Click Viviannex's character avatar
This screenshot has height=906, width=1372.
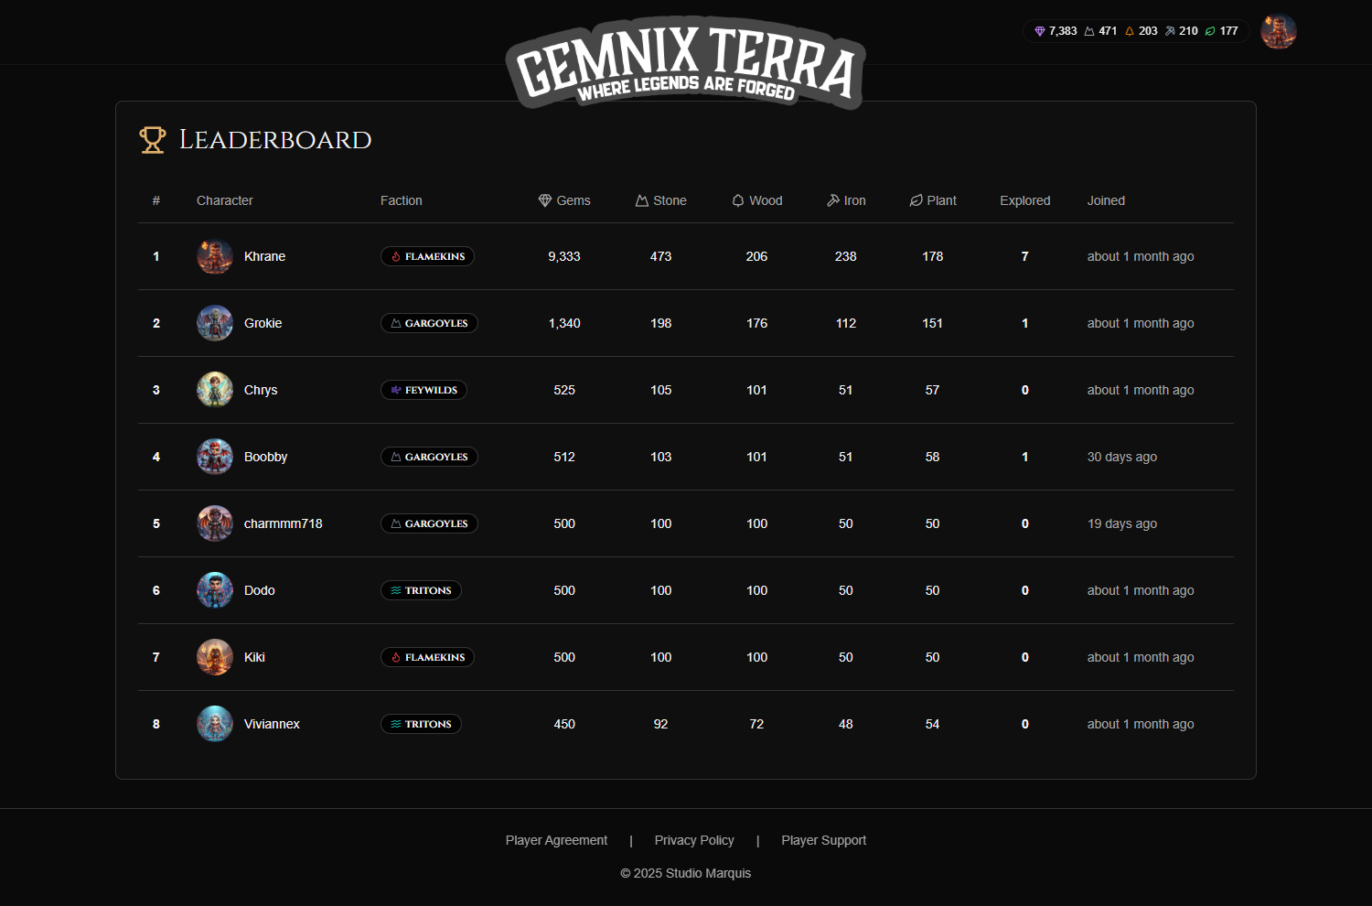(x=215, y=724)
